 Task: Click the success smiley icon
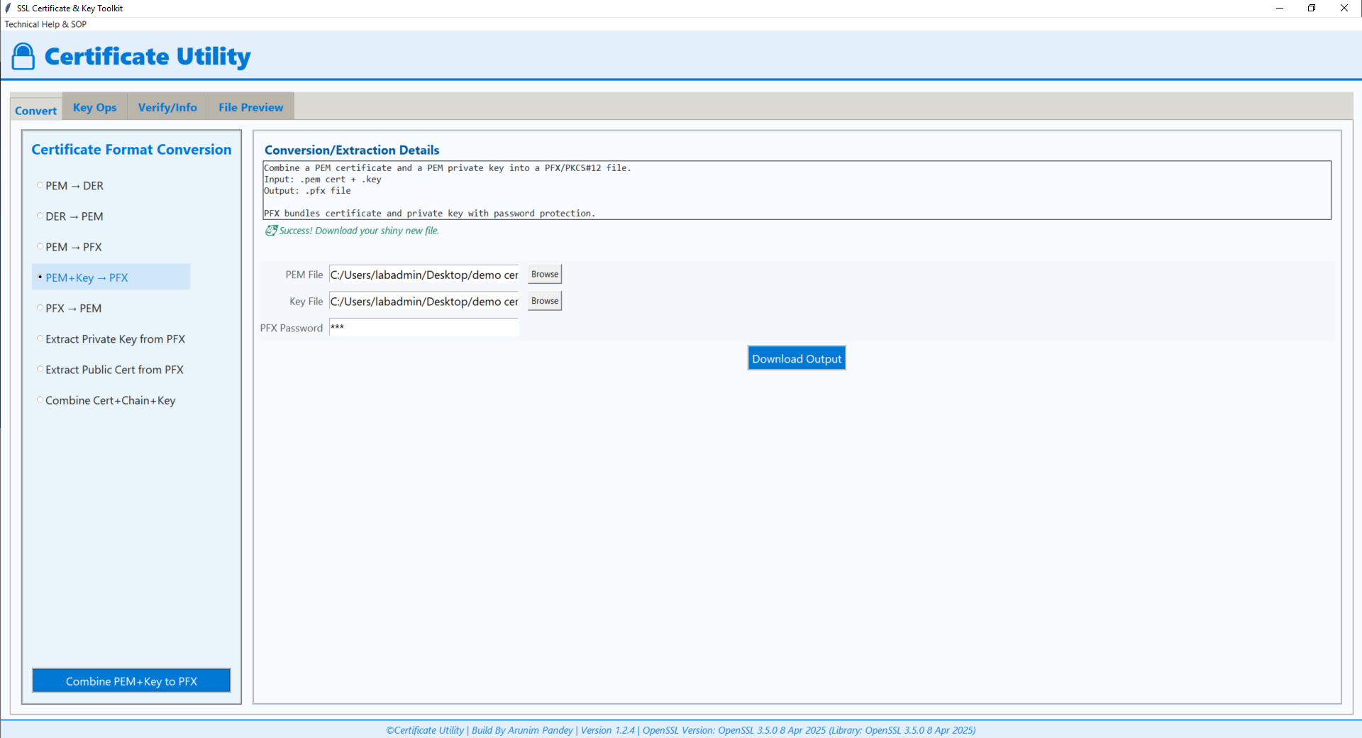[x=270, y=231]
